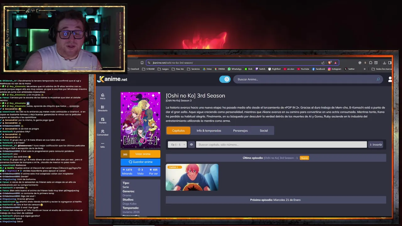402x226 pixels.
Task: Click the Invertir order button
Action: [x=376, y=145]
